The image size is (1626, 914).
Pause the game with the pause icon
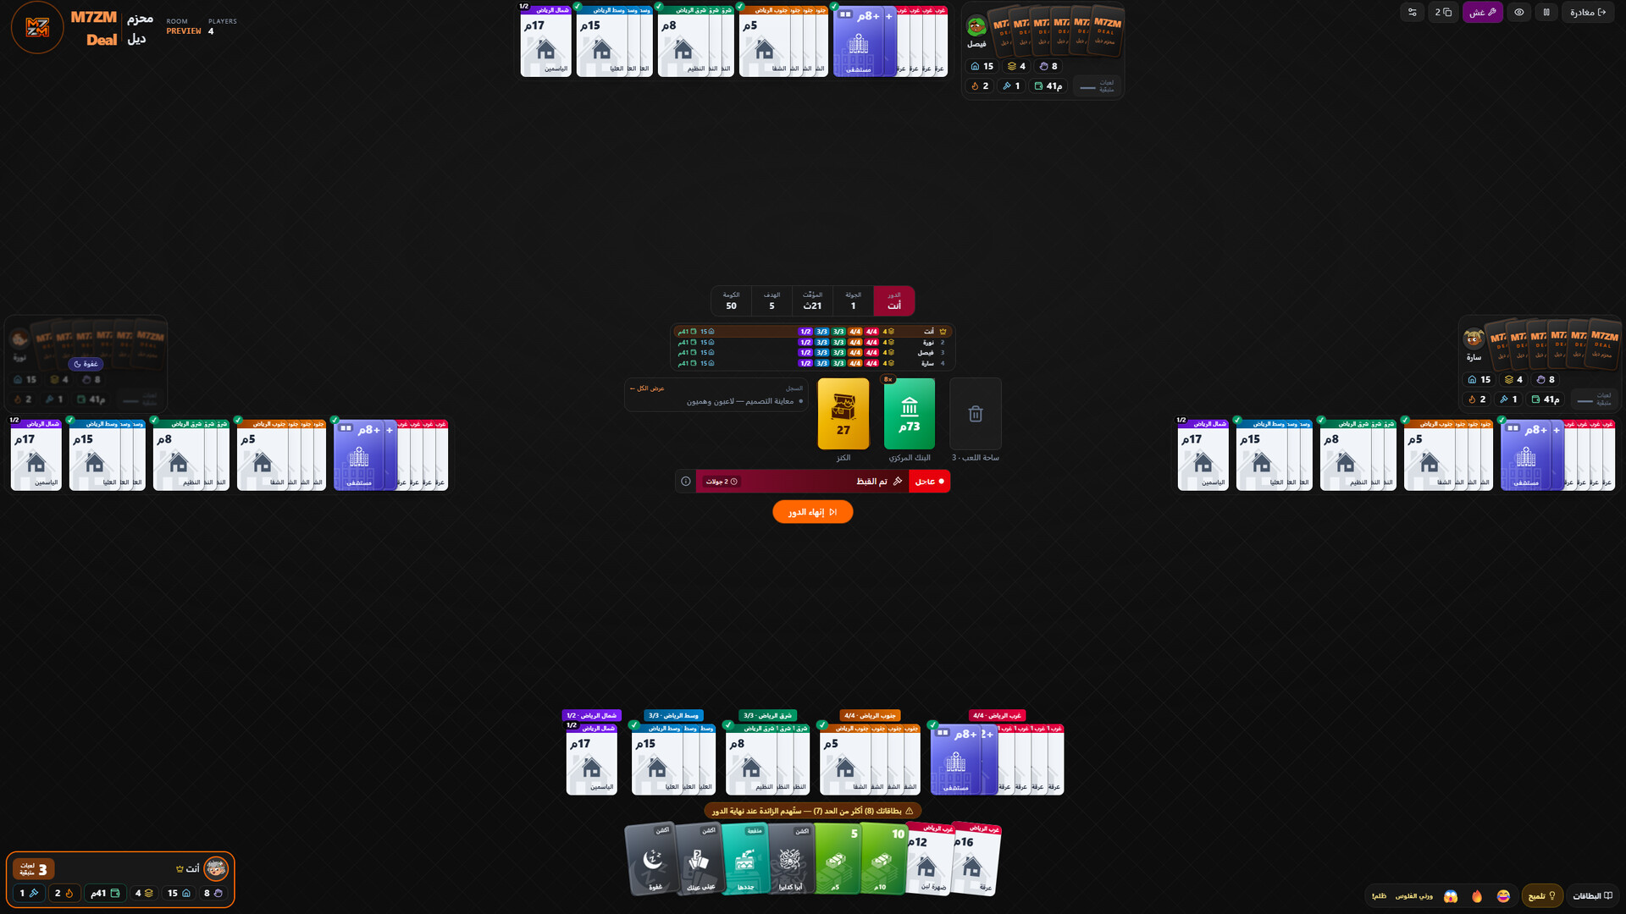click(1546, 13)
